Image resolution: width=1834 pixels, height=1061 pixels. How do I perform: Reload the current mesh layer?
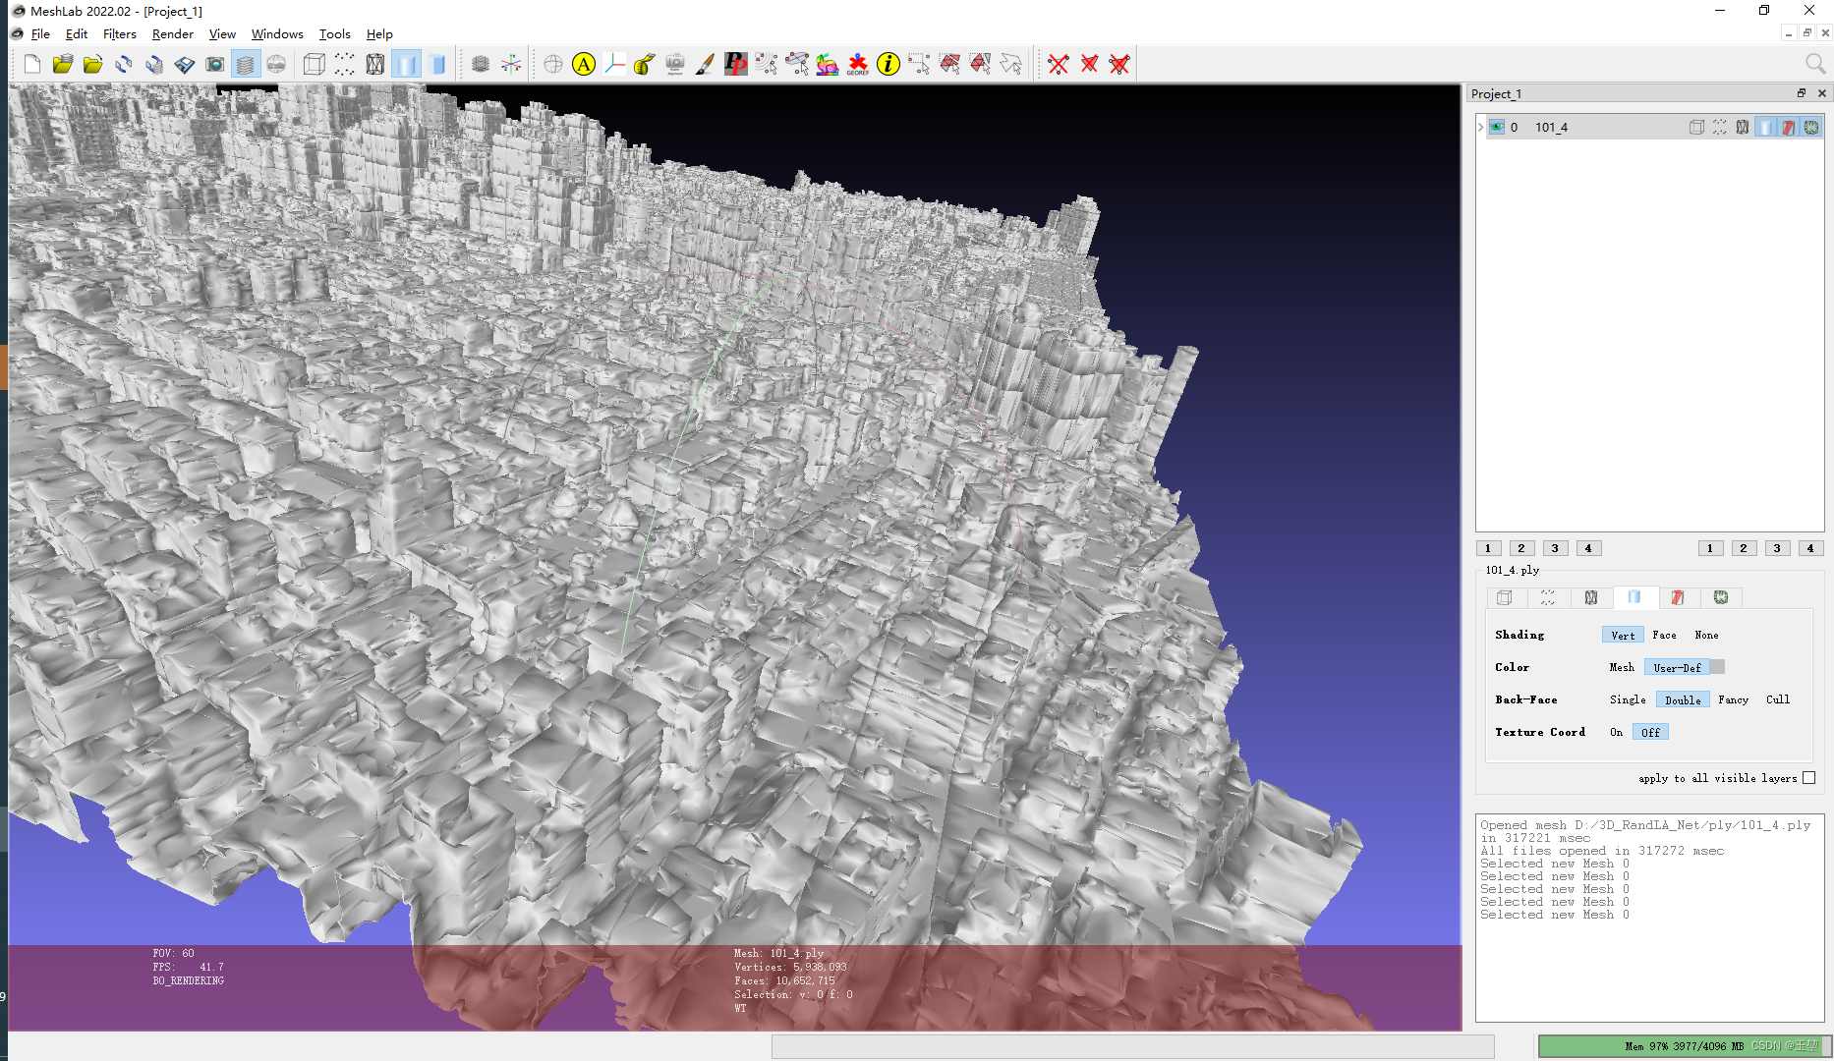pos(123,65)
